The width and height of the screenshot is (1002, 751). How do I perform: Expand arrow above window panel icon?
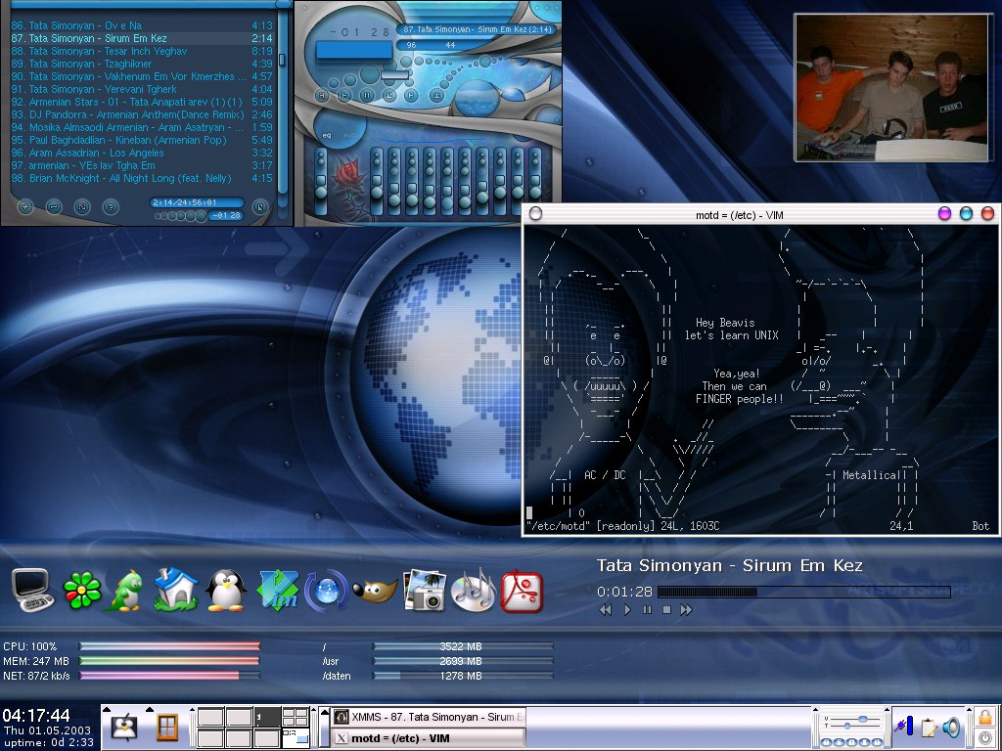[150, 709]
